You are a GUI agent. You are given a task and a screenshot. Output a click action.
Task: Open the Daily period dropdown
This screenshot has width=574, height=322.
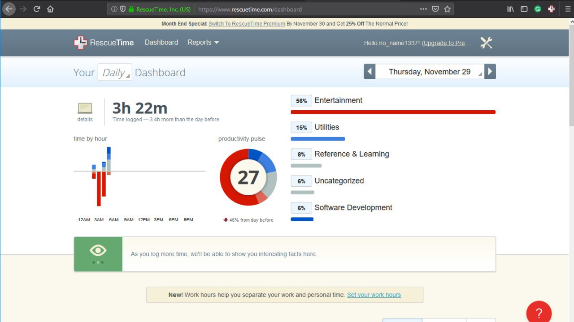point(115,73)
